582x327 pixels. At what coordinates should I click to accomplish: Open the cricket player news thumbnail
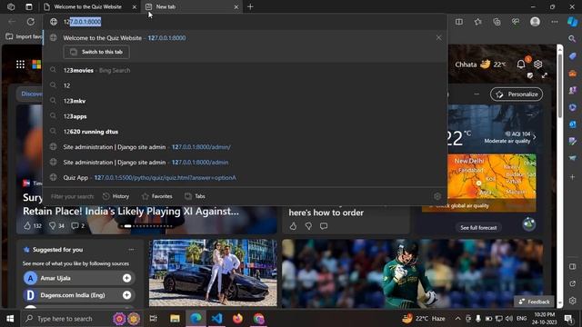pyautogui.click(x=412, y=273)
